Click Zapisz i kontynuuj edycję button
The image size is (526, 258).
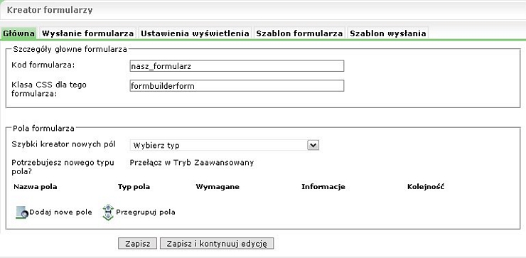tap(217, 244)
